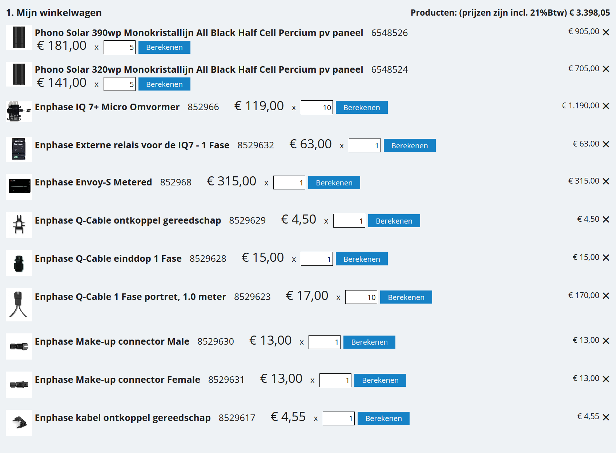616x453 pixels.
Task: Remove the Phono Solar 320wp panel
Action: pos(606,69)
